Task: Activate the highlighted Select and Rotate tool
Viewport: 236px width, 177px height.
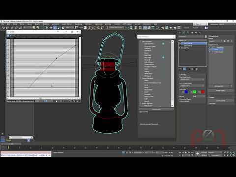Action: tap(55, 28)
